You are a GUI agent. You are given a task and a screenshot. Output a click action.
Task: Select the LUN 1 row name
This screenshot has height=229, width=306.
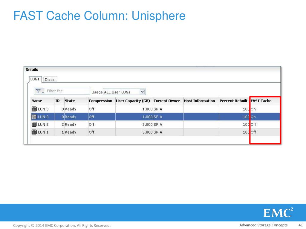pyautogui.click(x=43, y=132)
